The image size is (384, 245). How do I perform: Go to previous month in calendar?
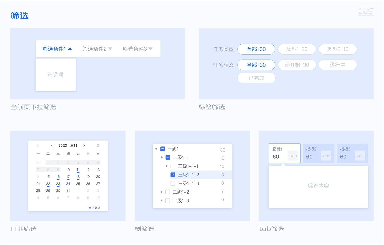click(52, 145)
